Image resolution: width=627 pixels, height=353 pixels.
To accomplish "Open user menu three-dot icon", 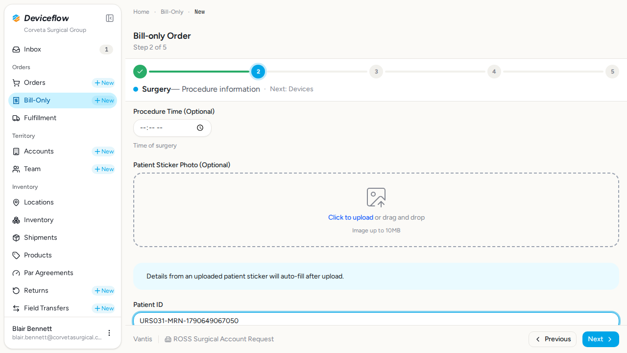I will [x=109, y=333].
